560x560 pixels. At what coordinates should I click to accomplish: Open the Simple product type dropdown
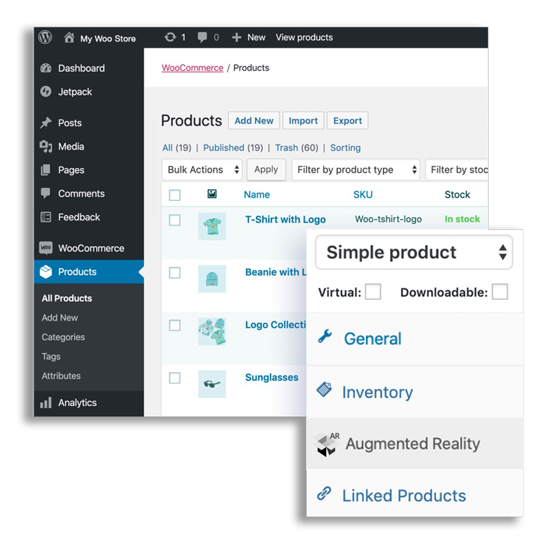(x=414, y=252)
